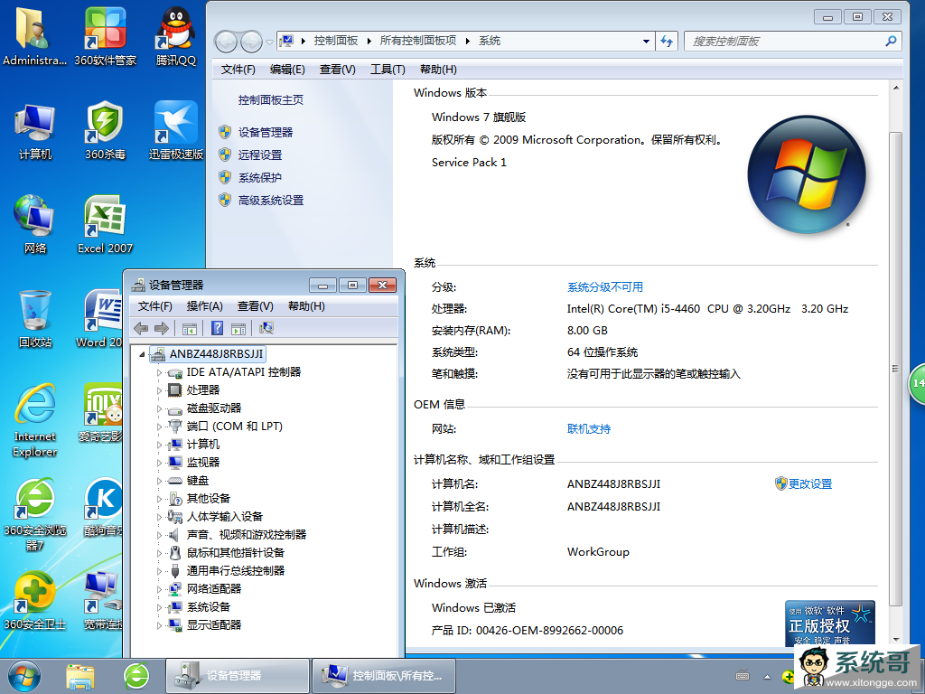The image size is (925, 694).
Task: Select Internet Explorer desktop icon
Action: (35, 420)
